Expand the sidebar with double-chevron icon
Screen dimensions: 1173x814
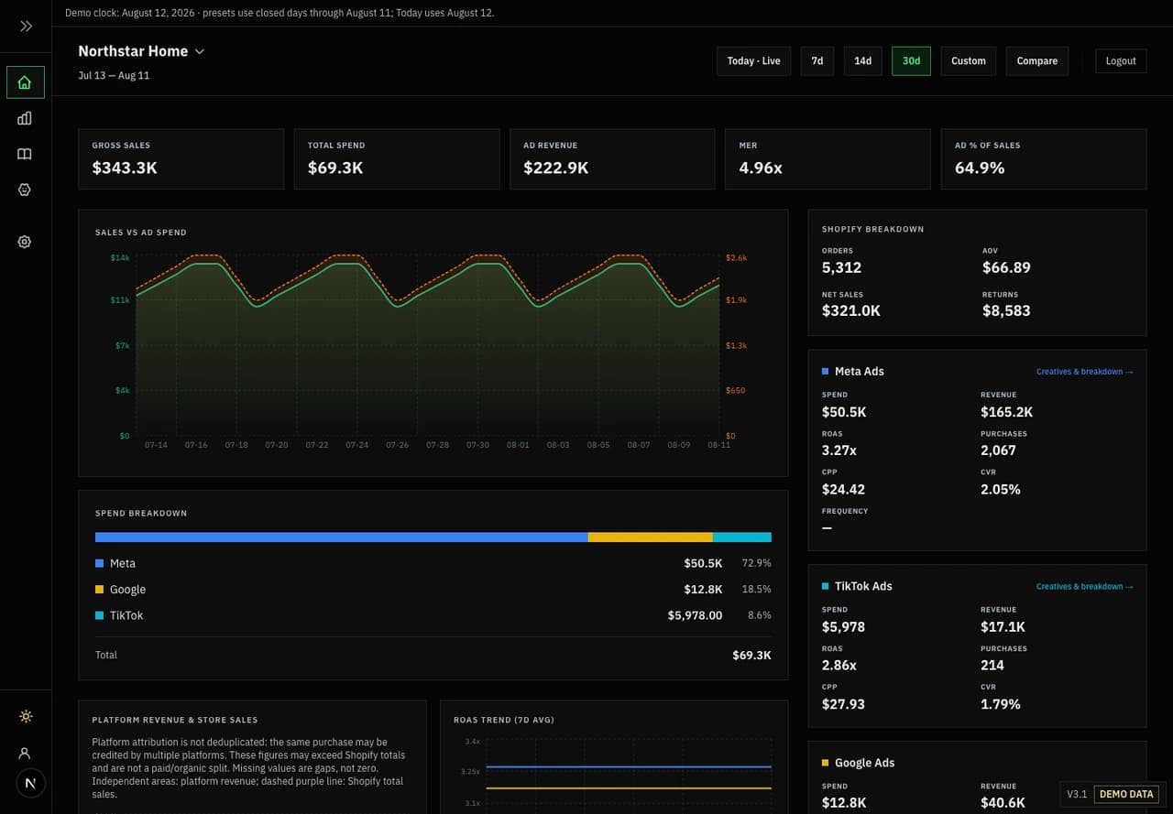(x=26, y=27)
